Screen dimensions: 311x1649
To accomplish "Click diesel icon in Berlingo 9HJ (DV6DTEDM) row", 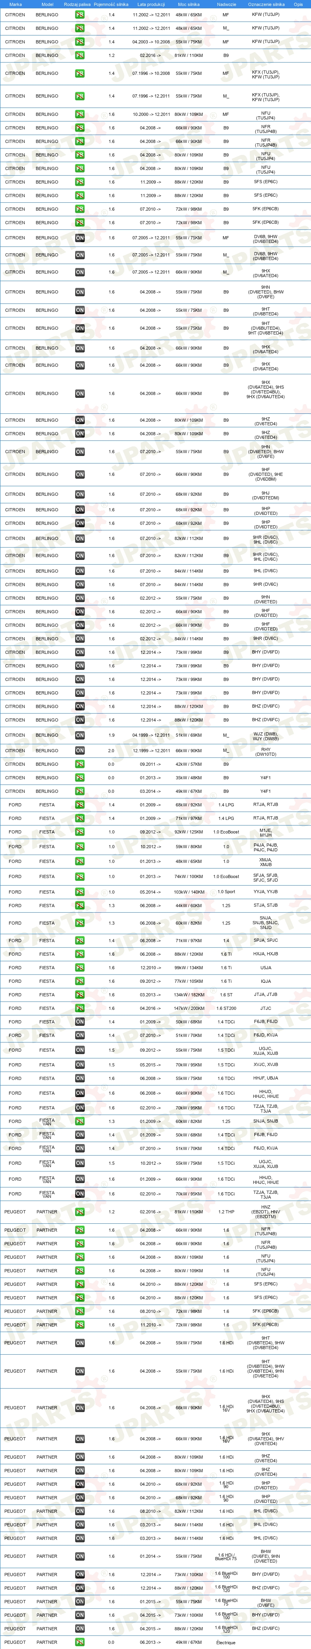I will [x=80, y=494].
